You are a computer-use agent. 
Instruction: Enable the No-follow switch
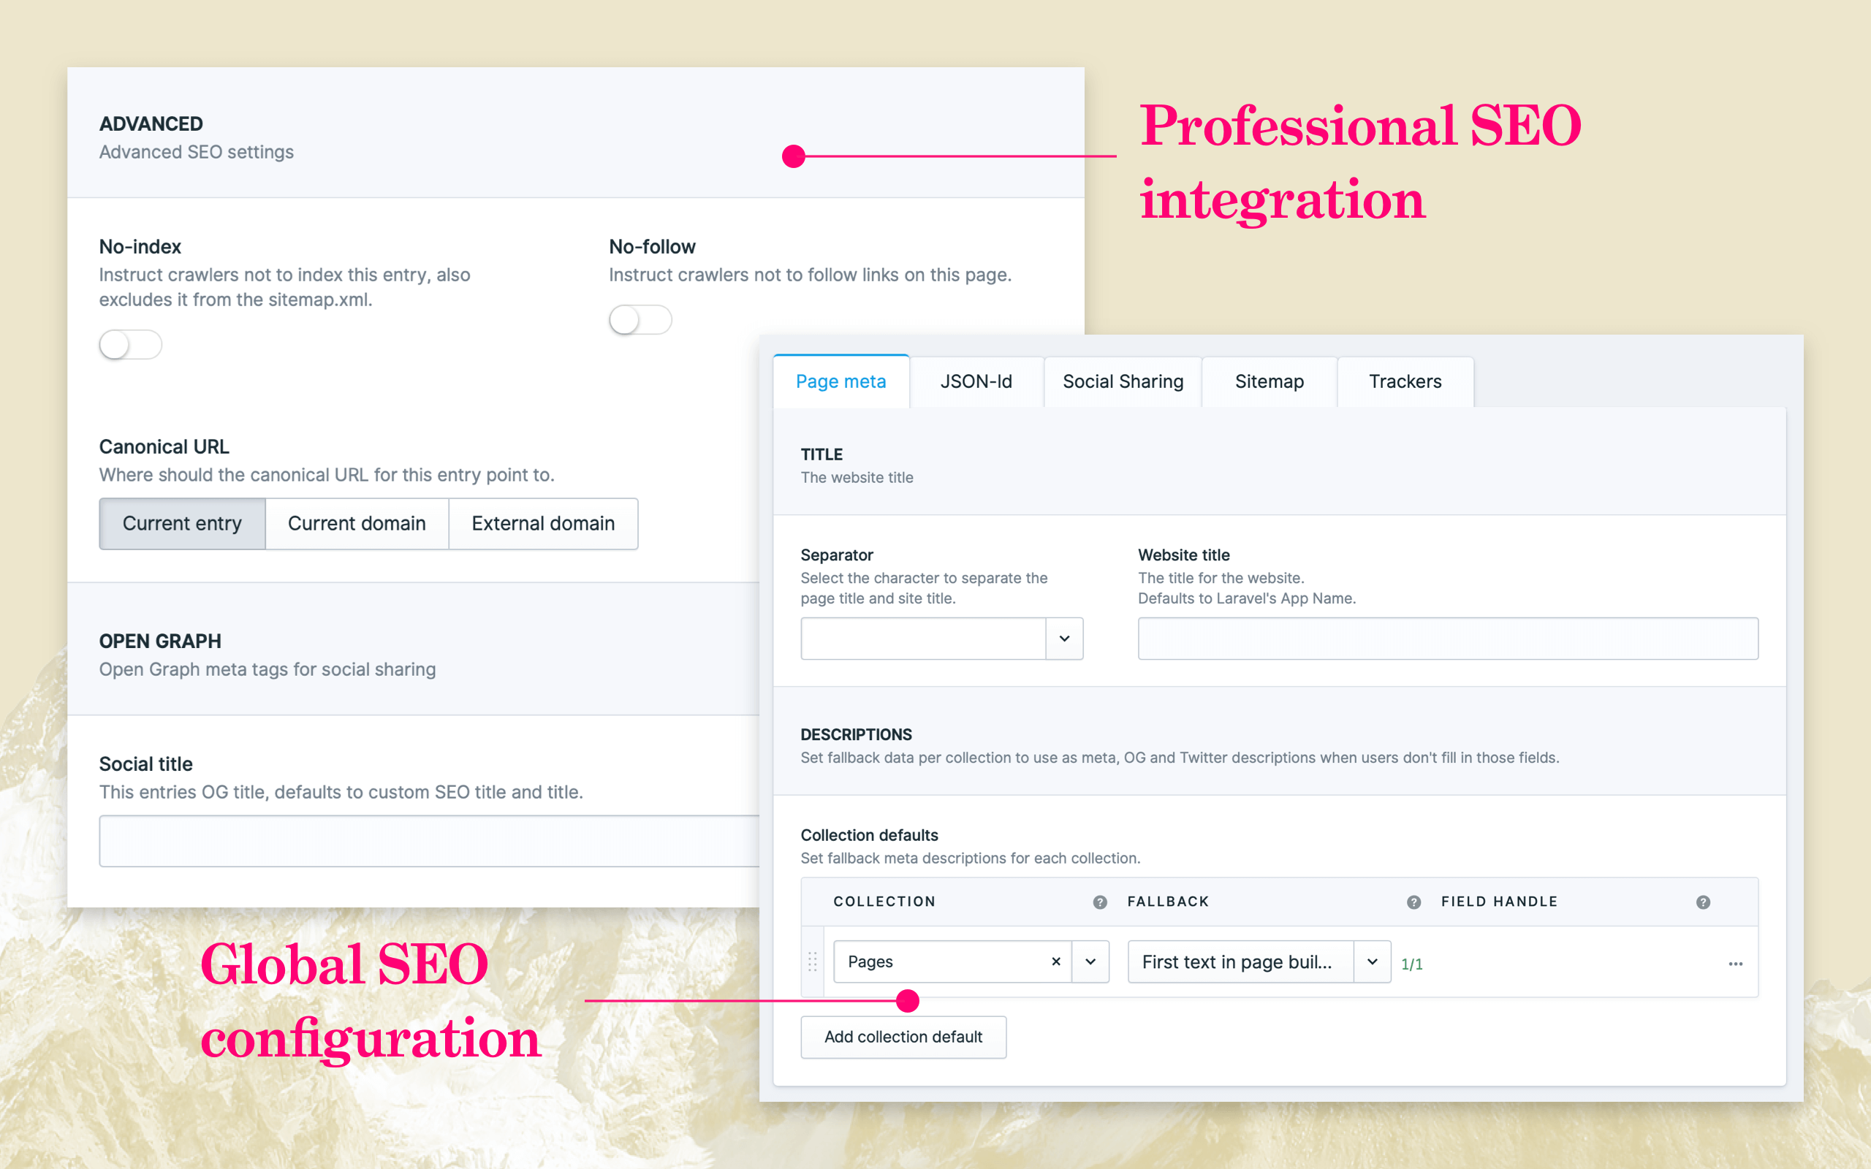pos(640,320)
